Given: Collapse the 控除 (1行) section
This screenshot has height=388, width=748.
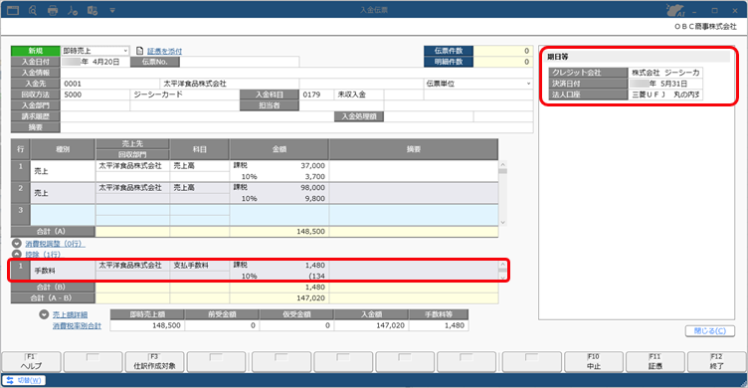Looking at the screenshot, I should pyautogui.click(x=17, y=254).
